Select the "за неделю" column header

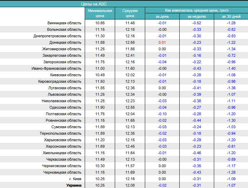coord(196,16)
